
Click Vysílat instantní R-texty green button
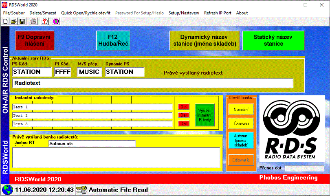click(205, 115)
